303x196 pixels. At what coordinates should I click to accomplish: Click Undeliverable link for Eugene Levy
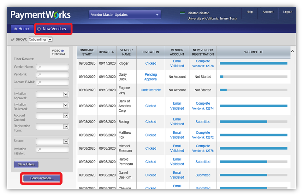tap(151, 90)
